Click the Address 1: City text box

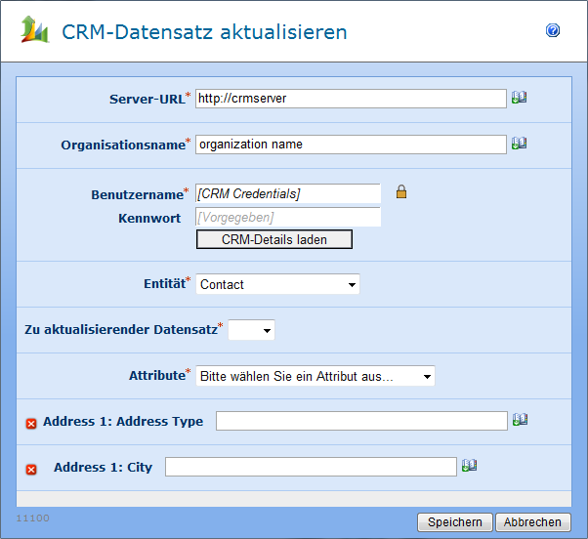point(311,467)
